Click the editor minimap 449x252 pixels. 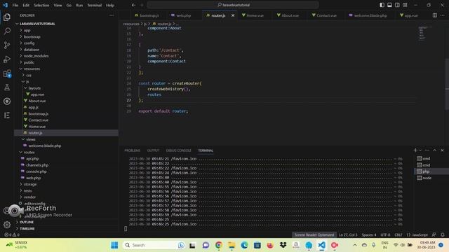pos(425,33)
